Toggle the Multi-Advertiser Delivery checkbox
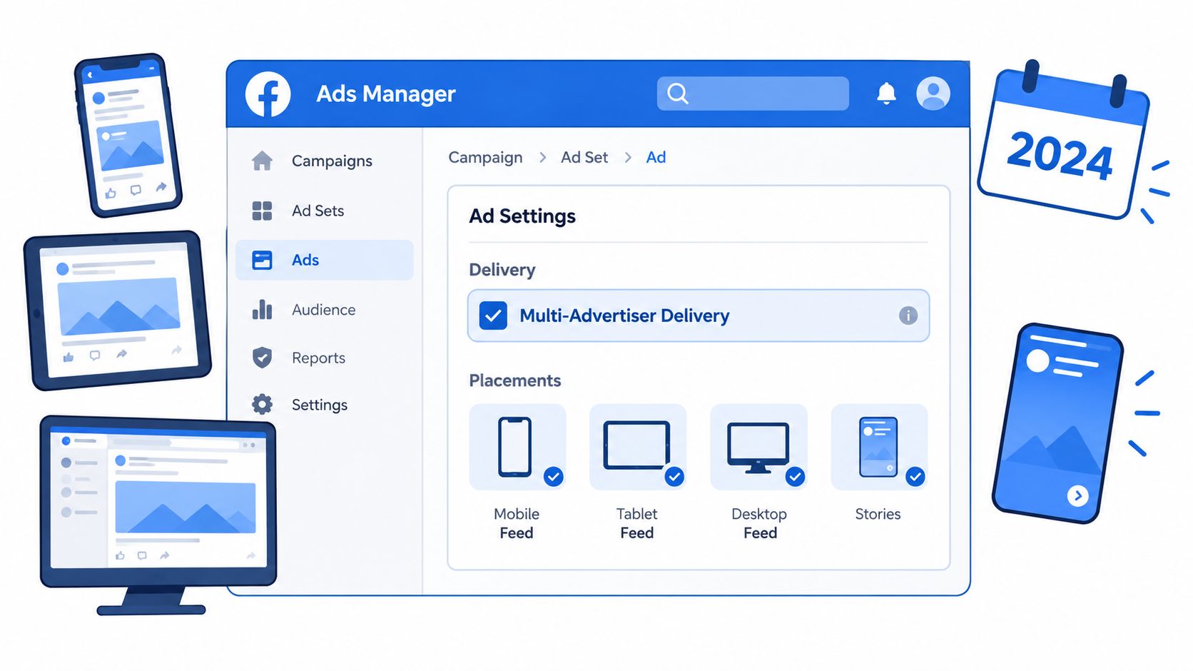Screen dimensions: 1193x671 (x=493, y=316)
